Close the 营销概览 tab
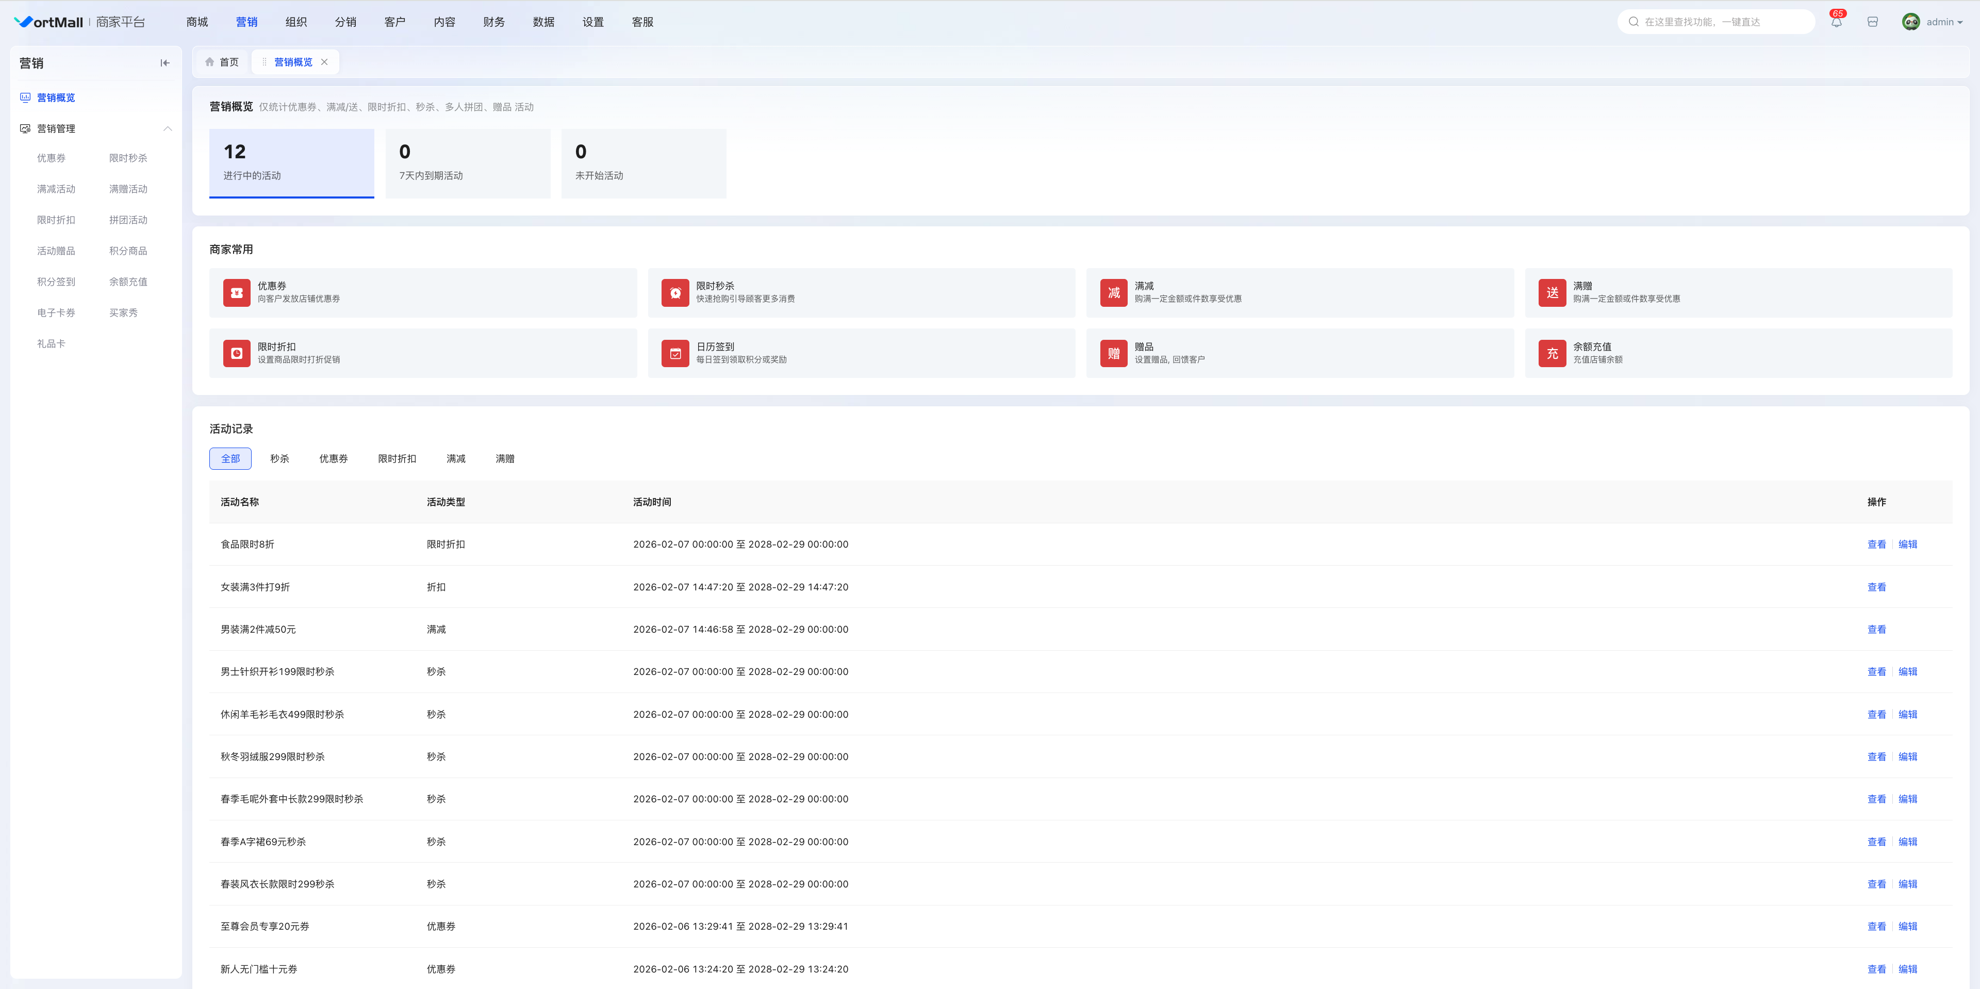Screen dimensions: 1980x989 point(324,62)
